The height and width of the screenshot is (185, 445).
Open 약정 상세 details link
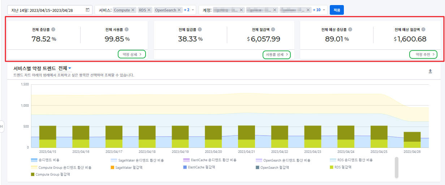[132, 54]
